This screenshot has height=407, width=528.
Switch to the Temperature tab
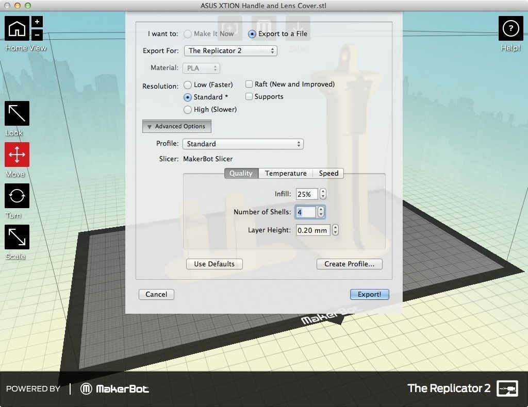pos(286,173)
